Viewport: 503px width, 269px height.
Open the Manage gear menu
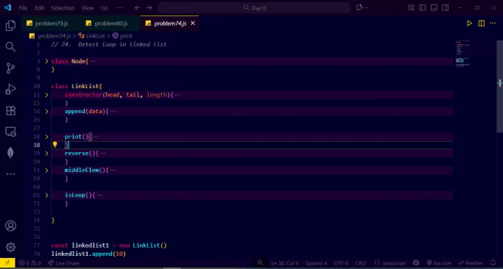(10, 247)
